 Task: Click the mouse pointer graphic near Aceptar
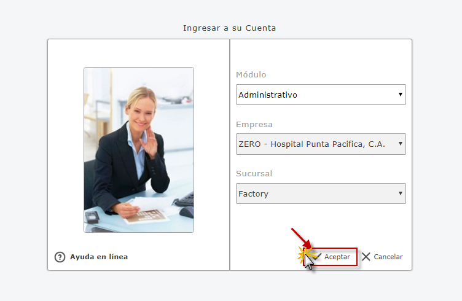point(309,262)
